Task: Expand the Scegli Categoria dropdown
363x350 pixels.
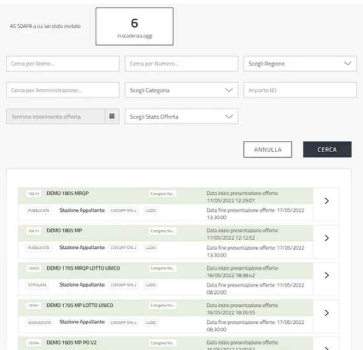Action: click(x=182, y=90)
